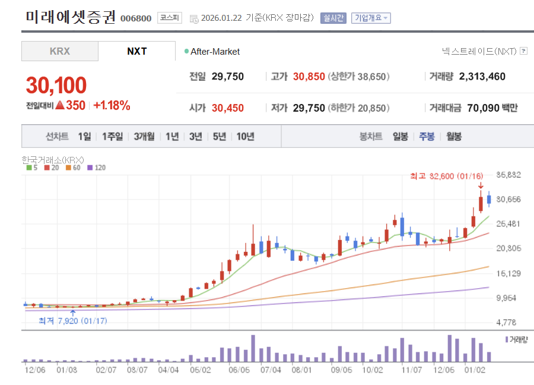This screenshot has width=534, height=385.
Task: Click the green After-Market status dot
Action: click(x=186, y=51)
